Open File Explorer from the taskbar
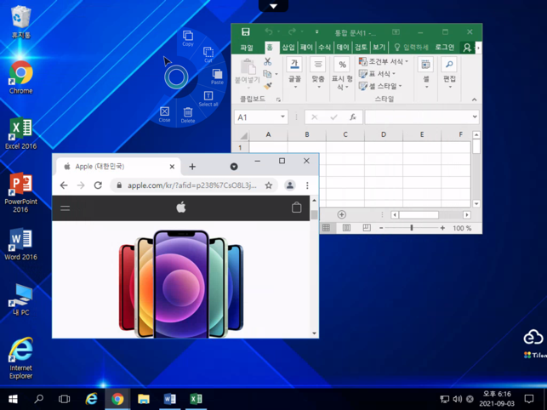547x410 pixels. 144,399
